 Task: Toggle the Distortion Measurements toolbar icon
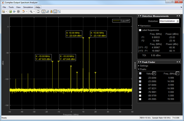(55, 12)
